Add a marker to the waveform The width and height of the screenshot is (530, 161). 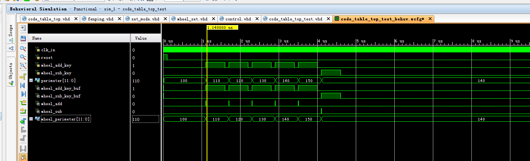23,121
